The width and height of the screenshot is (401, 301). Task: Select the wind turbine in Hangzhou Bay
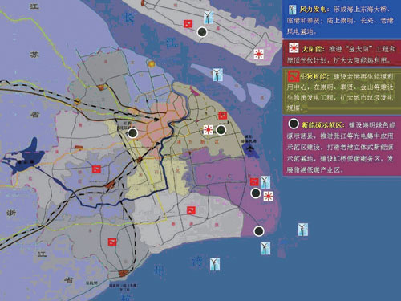[215, 264]
